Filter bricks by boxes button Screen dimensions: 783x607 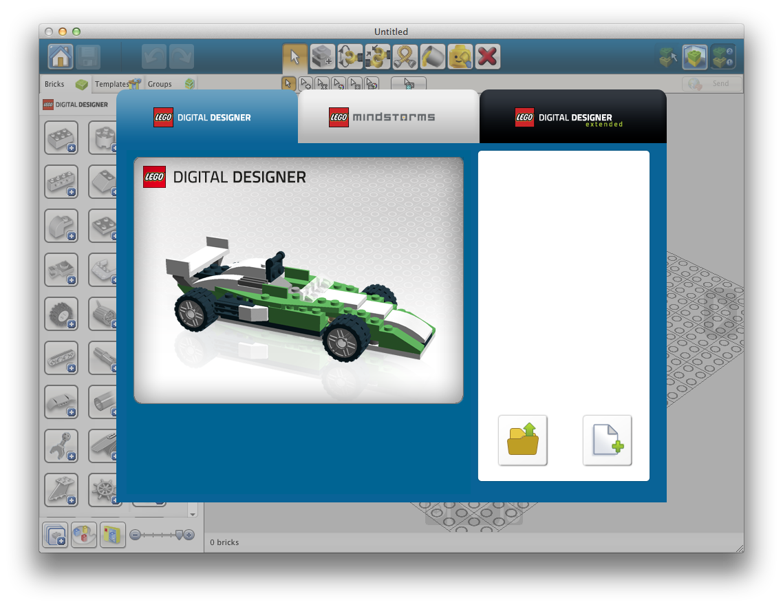[112, 535]
